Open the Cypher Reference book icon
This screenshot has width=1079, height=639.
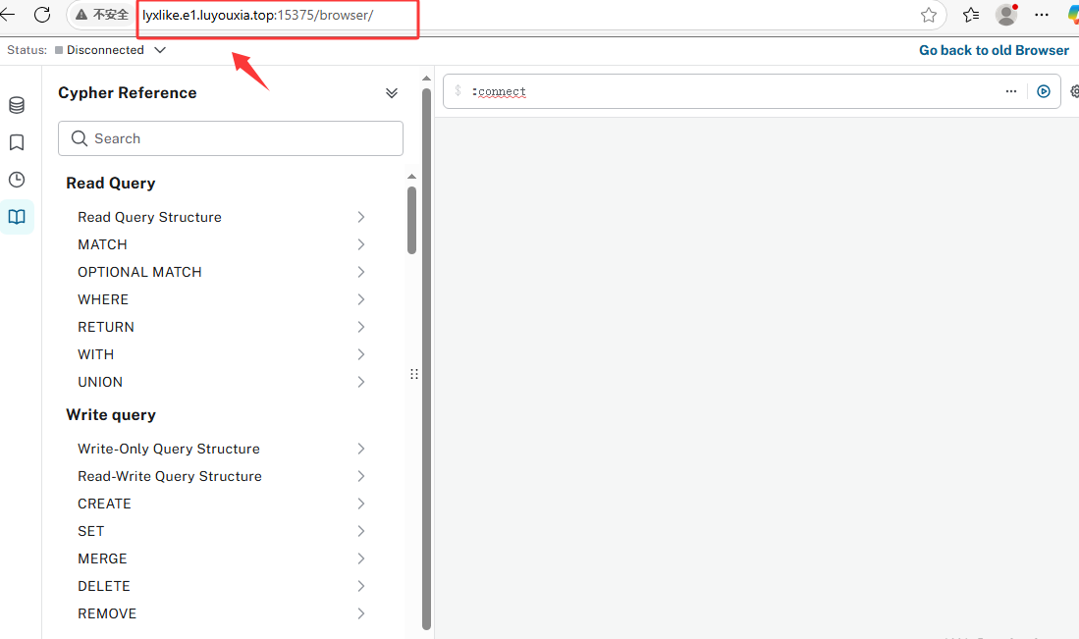click(x=17, y=217)
